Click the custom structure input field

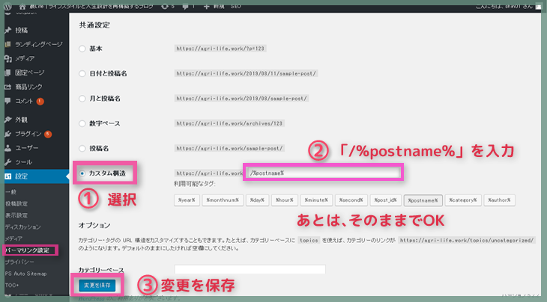pos(323,173)
